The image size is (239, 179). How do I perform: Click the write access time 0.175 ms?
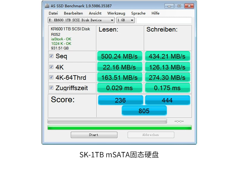tap(167, 88)
